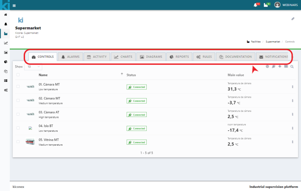The image size is (301, 191).
Task: Click the Supermarket breadcrumb link
Action: point(273,41)
